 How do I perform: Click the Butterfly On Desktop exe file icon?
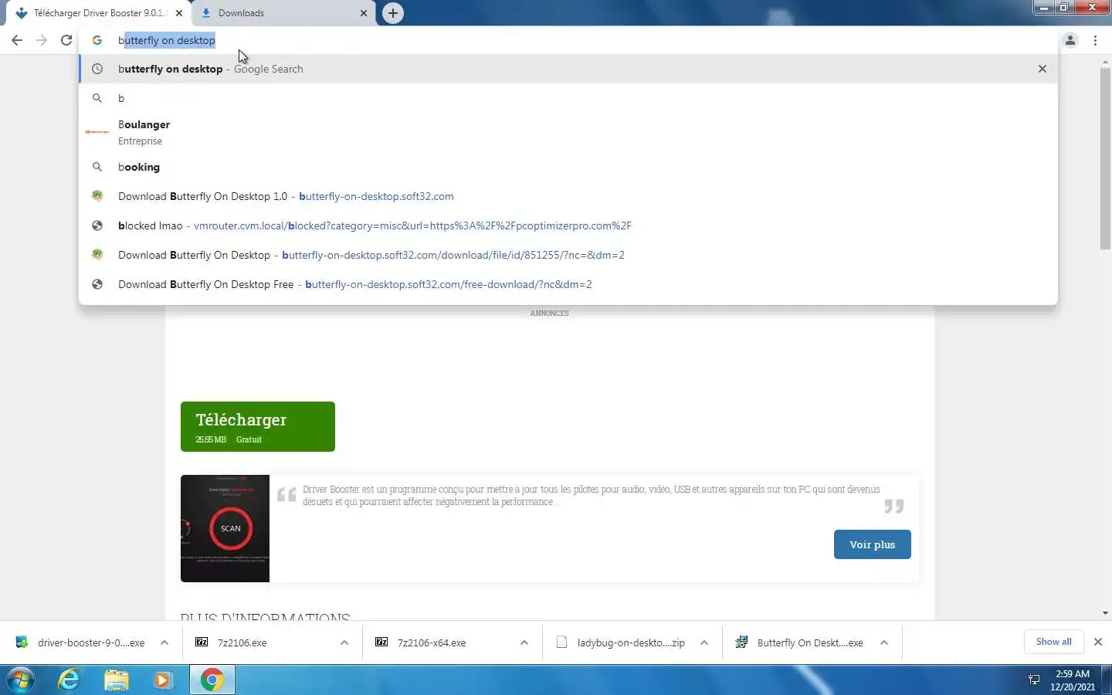[741, 642]
